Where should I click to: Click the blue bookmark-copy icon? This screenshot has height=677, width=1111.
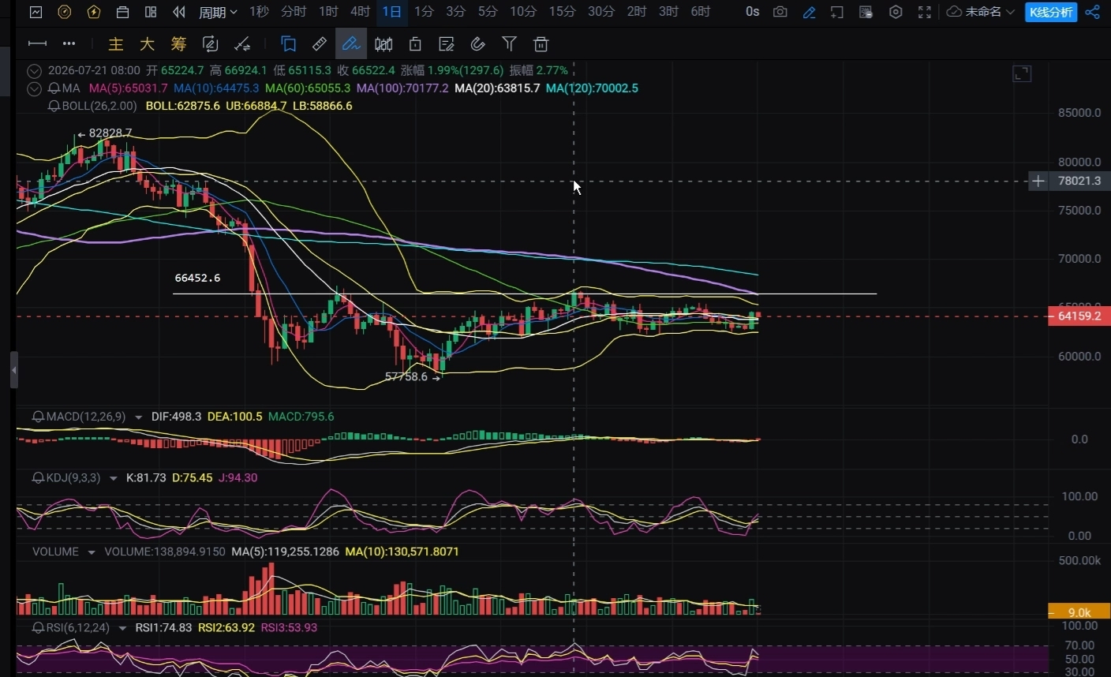[289, 44]
